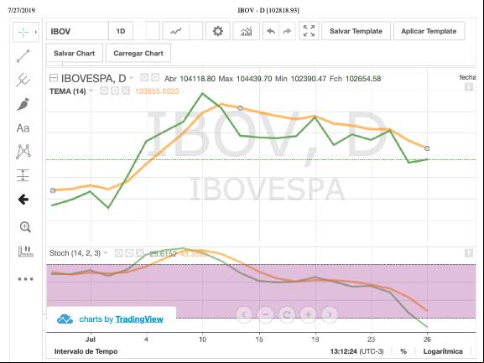Click the Stoch pane options icon at right
The height and width of the screenshot is (363, 484).
(469, 253)
